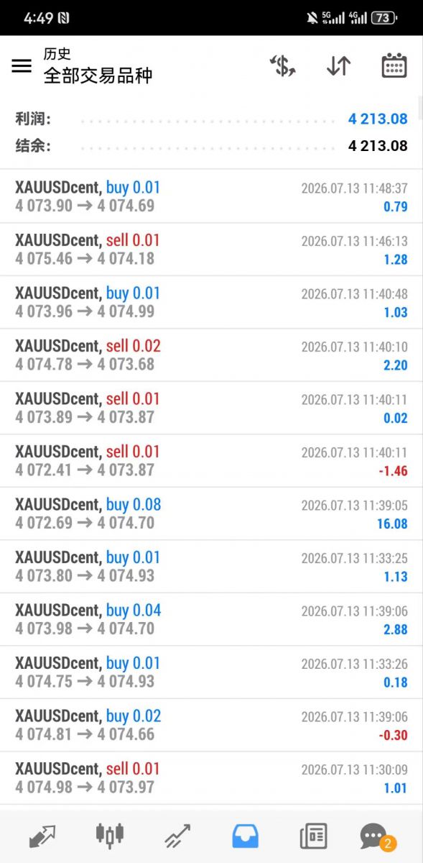Screen dimensions: 423x863
Task: Open the hamburger menu
Action: tap(22, 65)
